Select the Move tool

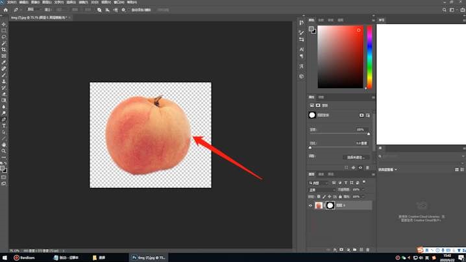(x=4, y=24)
